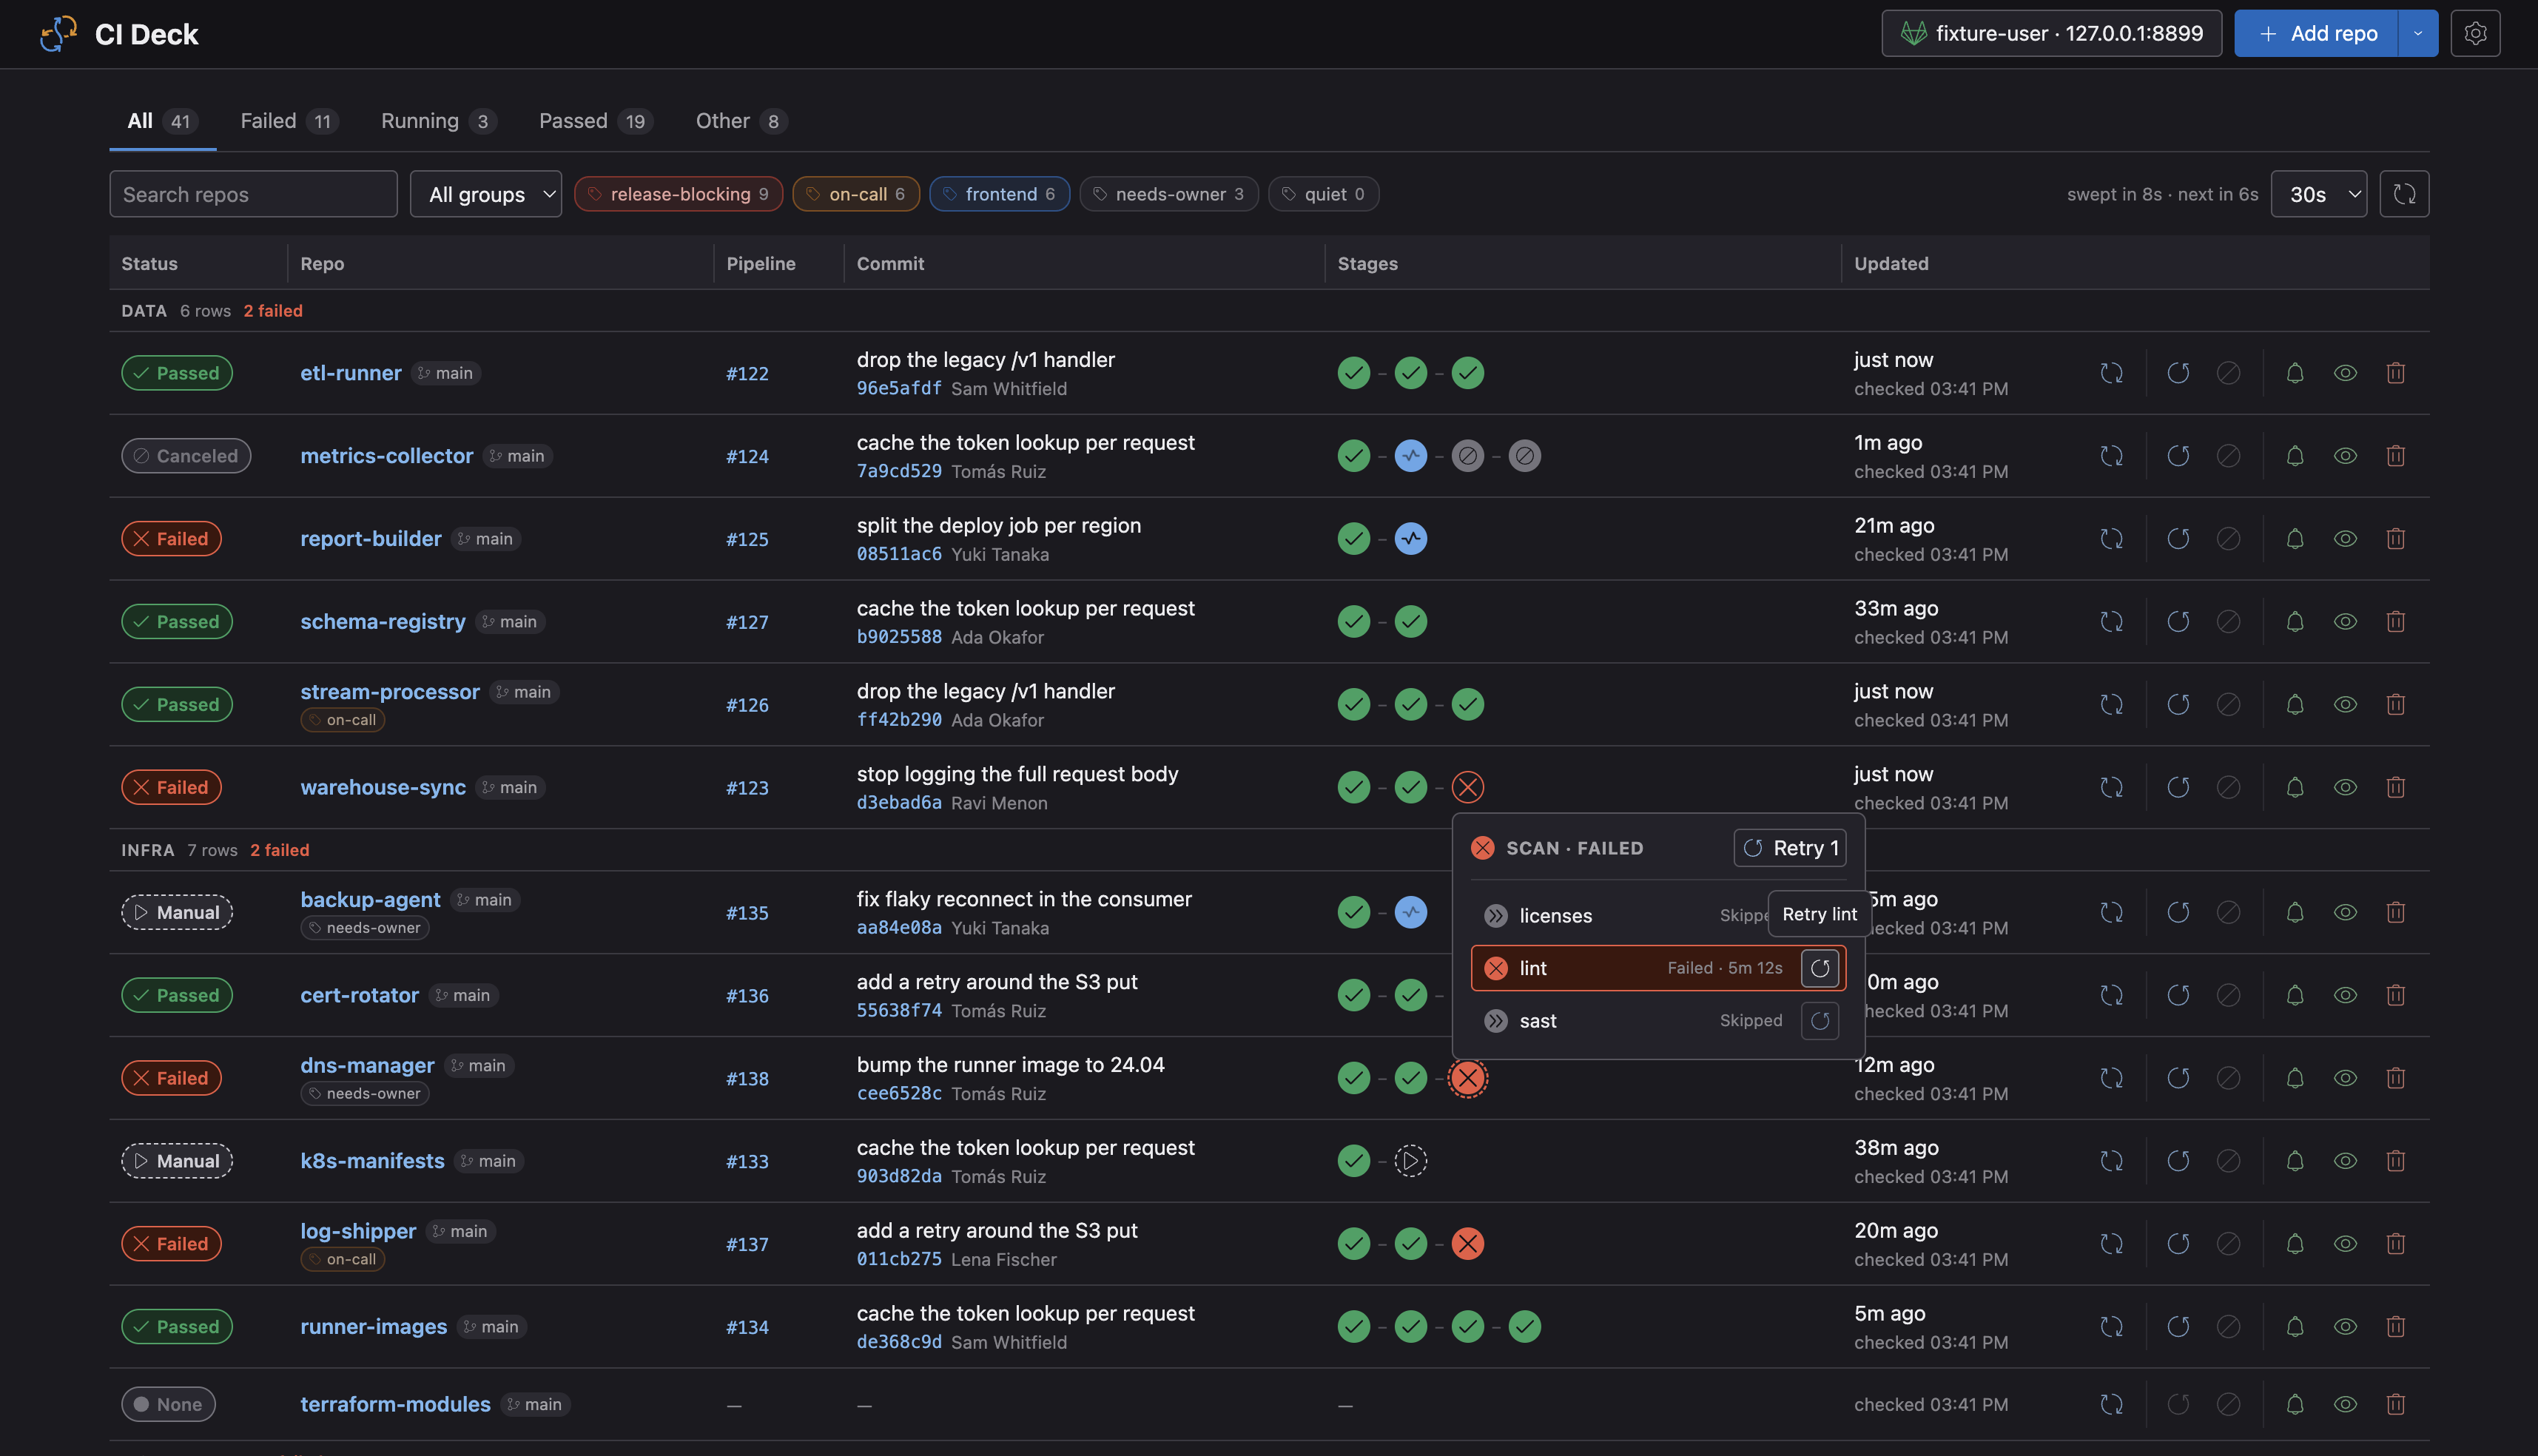
Task: Switch to the Other tab
Action: point(741,121)
